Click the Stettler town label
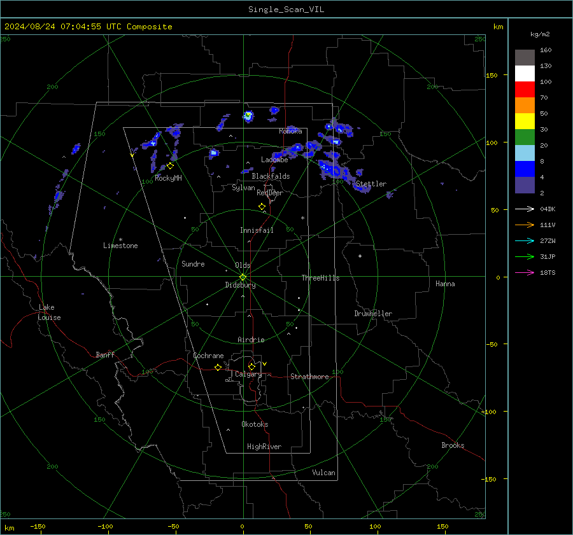 (371, 184)
